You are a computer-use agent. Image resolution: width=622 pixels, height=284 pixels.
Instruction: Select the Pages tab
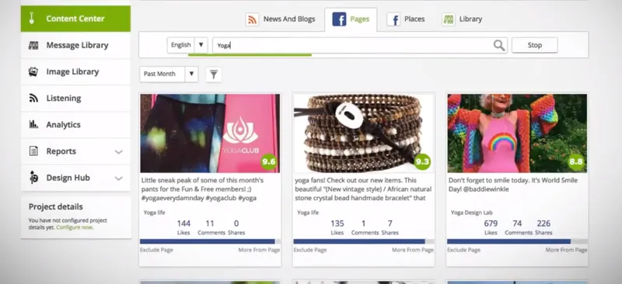point(351,19)
